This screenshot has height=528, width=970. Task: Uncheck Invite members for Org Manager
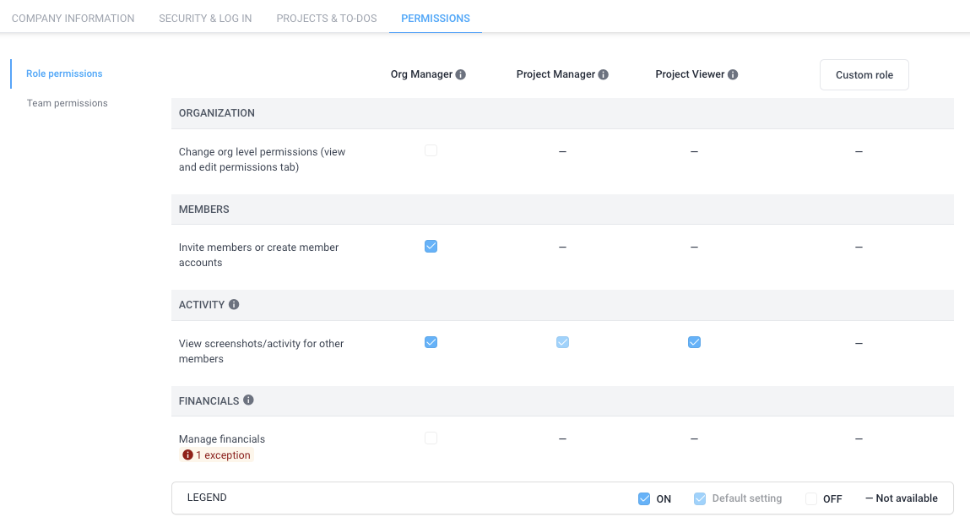tap(431, 247)
